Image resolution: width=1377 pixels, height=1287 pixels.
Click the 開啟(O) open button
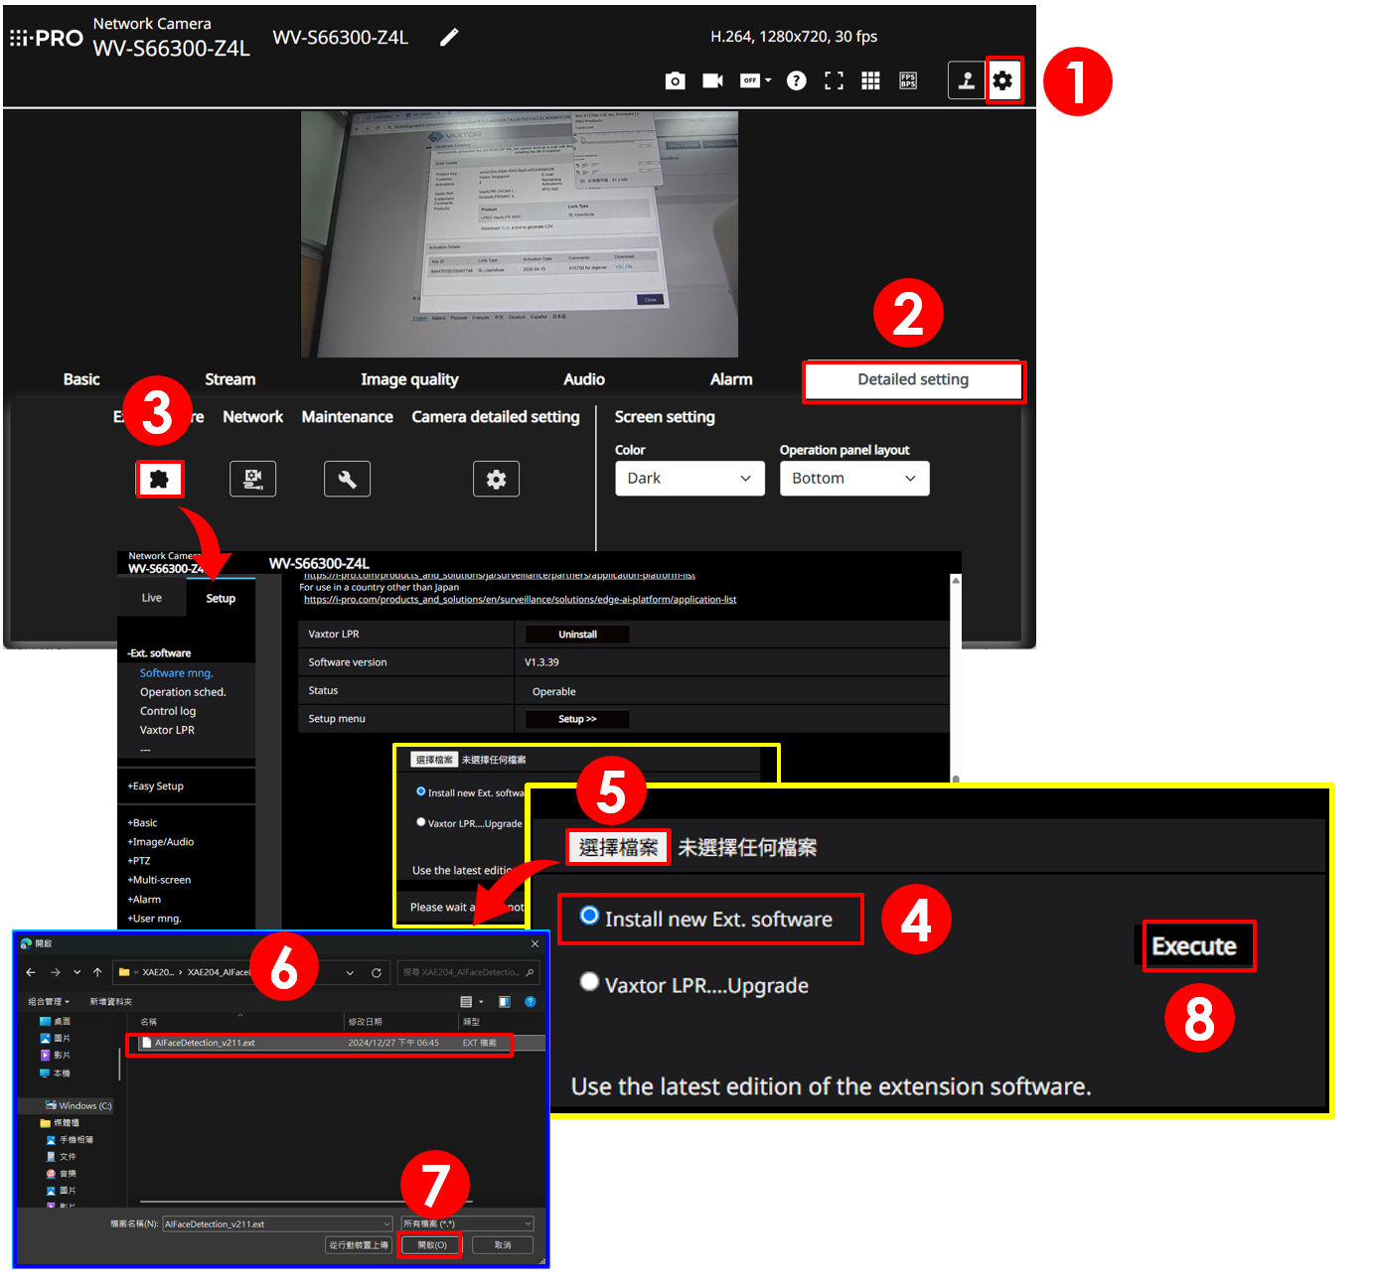[432, 1245]
